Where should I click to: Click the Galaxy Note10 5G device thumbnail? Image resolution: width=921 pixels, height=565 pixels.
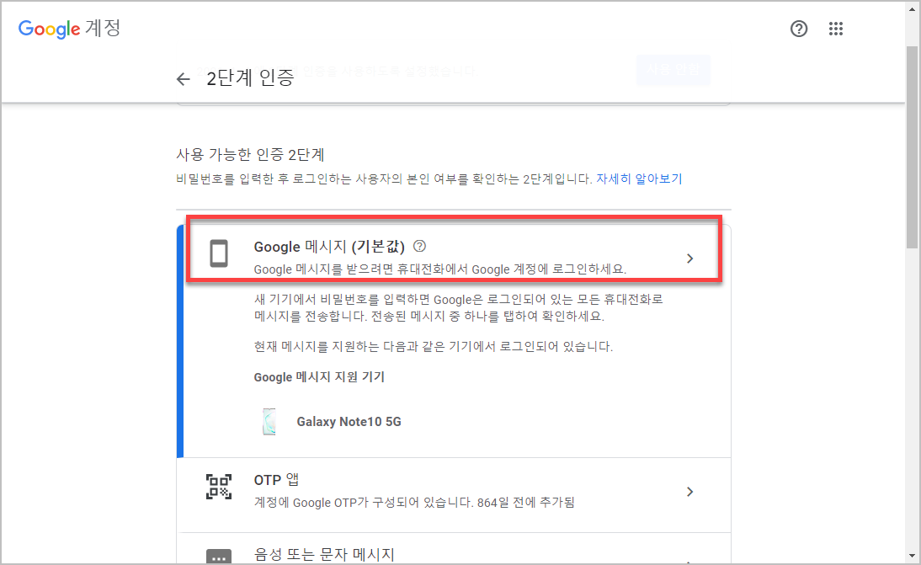point(269,422)
